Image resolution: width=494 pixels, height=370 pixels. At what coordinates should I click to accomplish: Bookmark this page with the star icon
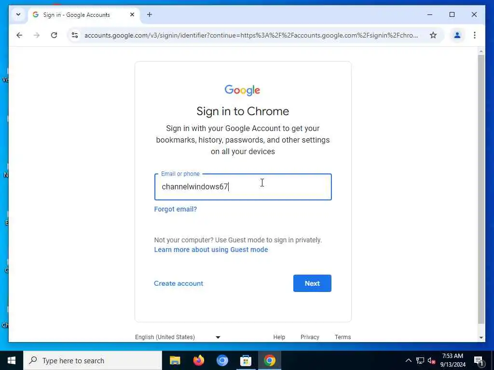[433, 35]
